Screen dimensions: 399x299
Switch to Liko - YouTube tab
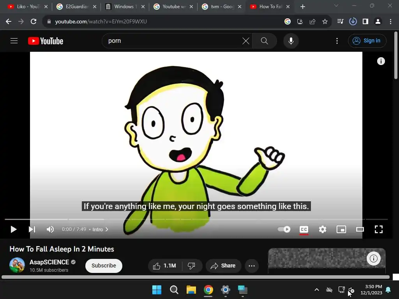28,7
